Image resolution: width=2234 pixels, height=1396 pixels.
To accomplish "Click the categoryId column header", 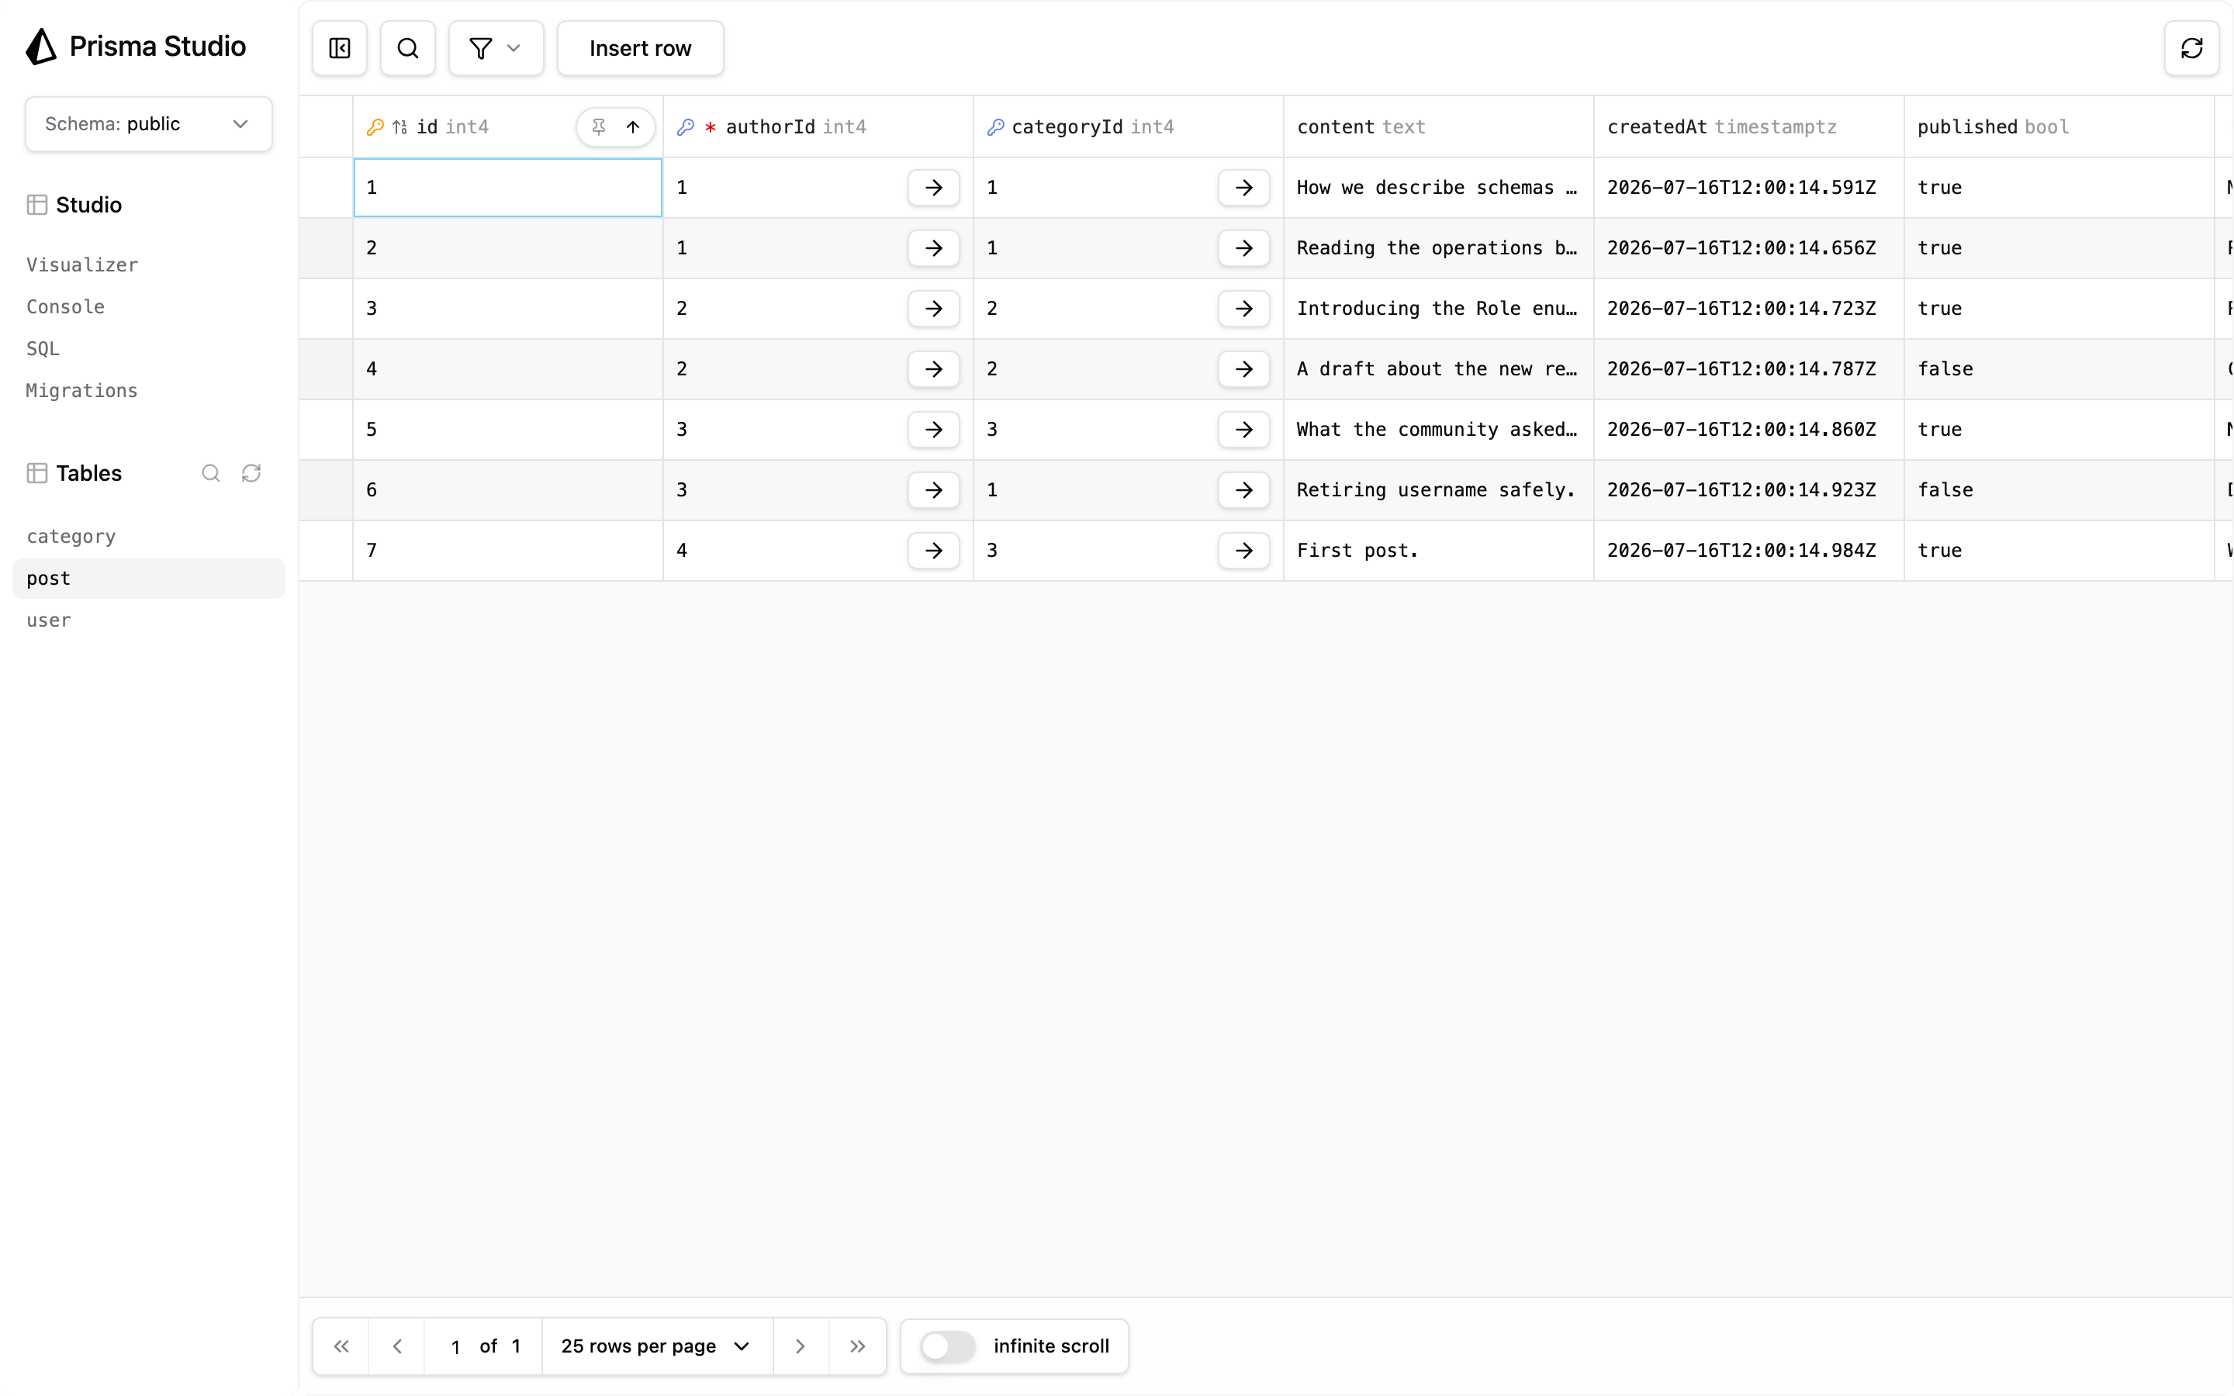I will click(x=1128, y=126).
